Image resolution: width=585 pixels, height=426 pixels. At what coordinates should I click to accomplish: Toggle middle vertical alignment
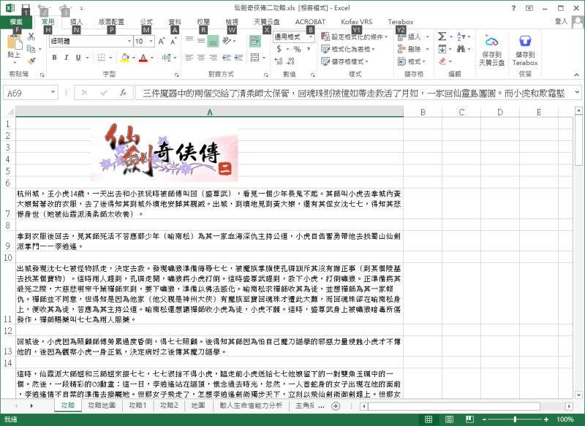click(202, 40)
